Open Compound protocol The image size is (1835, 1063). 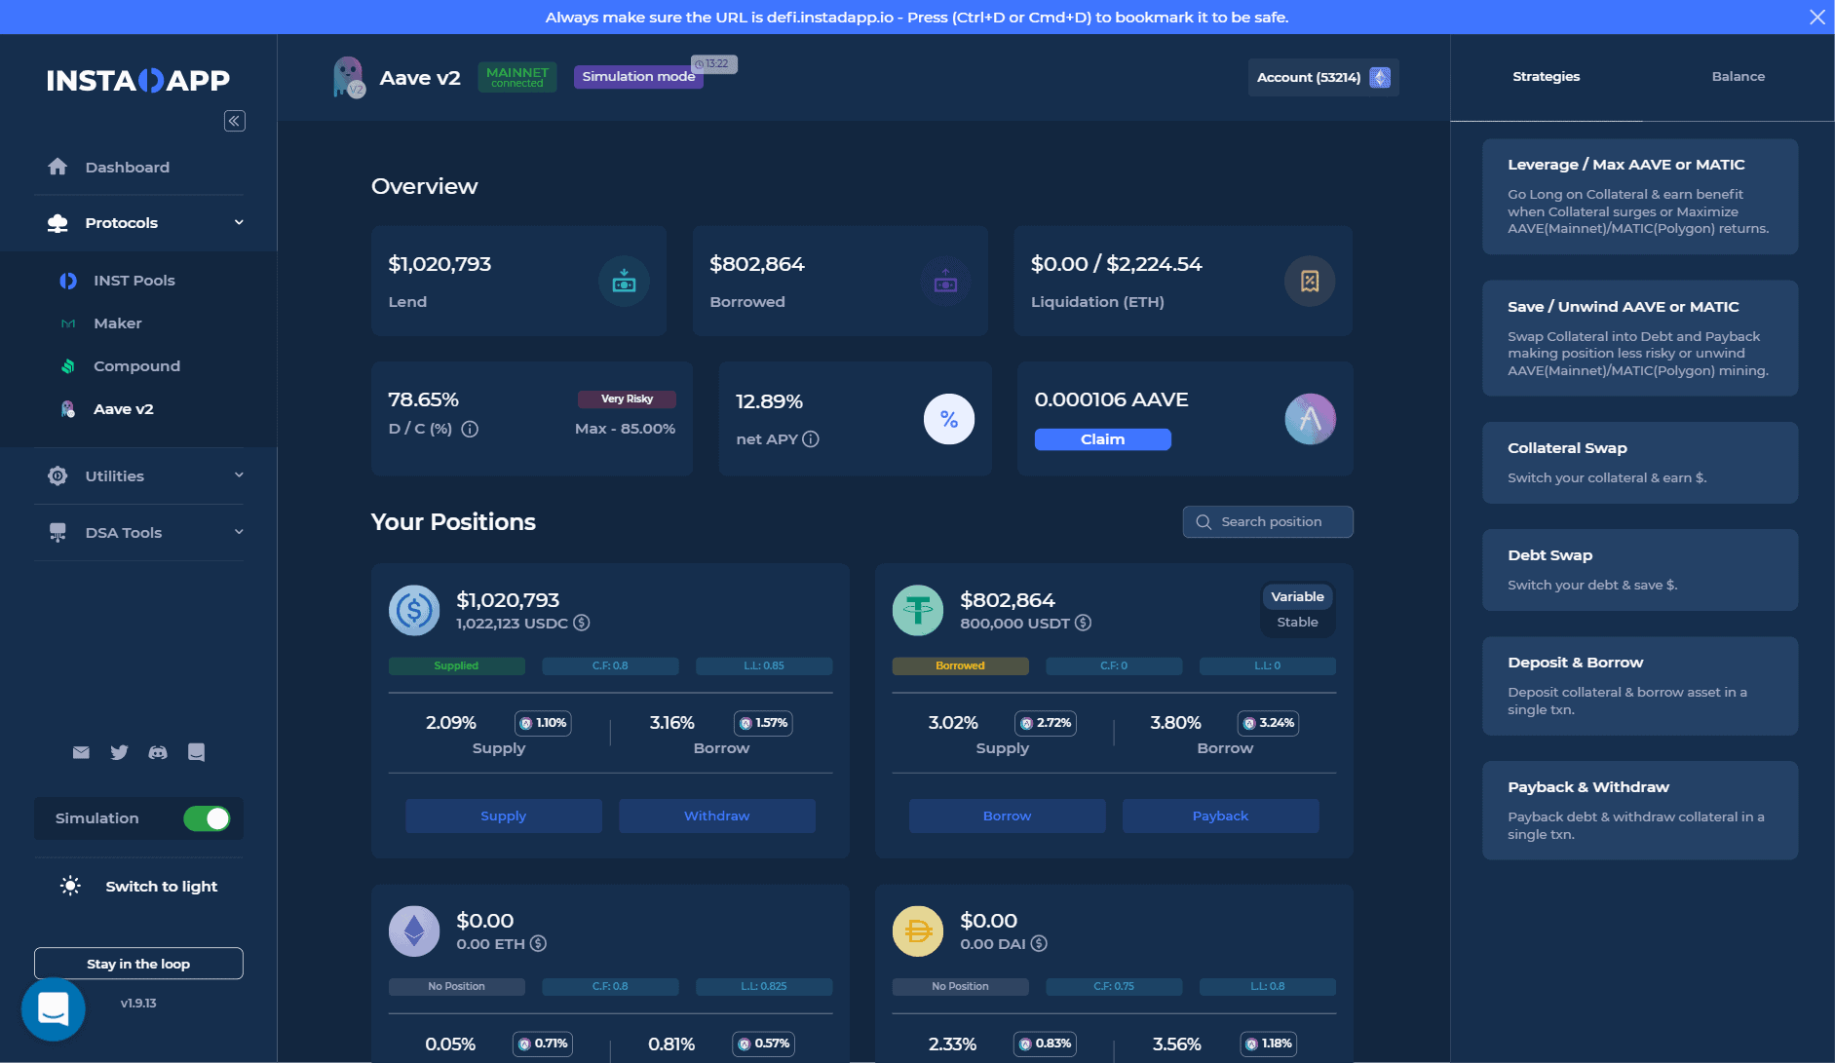click(120, 366)
